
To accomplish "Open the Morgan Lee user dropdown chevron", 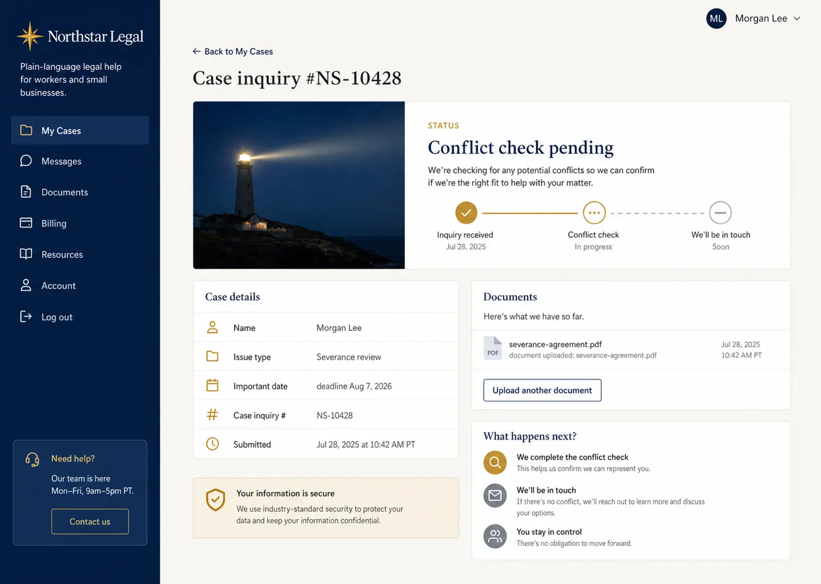I will [797, 19].
